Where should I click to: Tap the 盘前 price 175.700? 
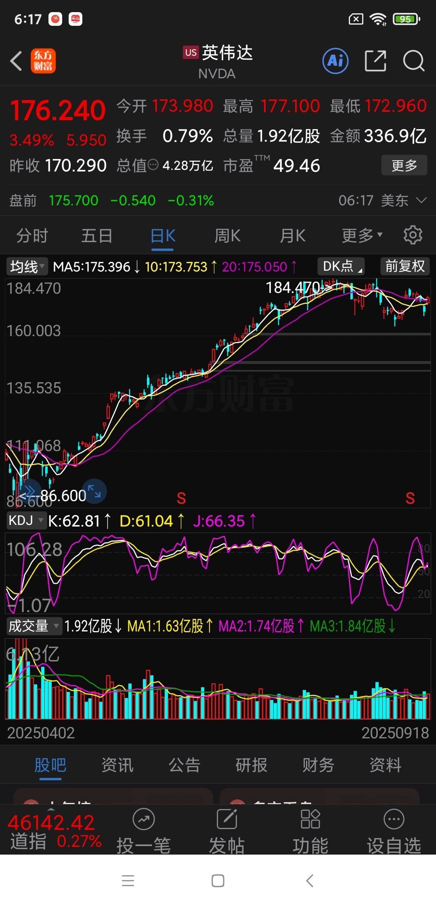pos(73,201)
